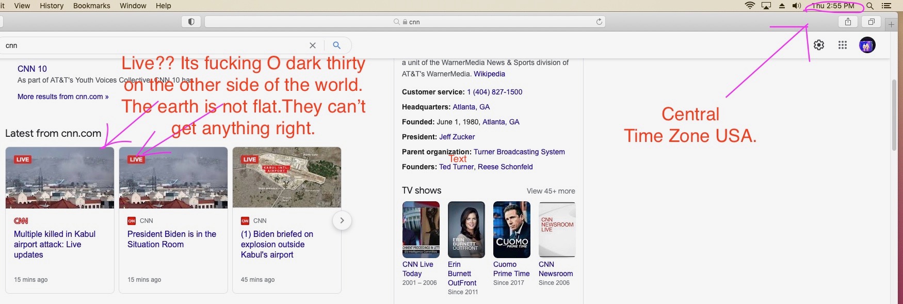Open the Jeff Zucker link

click(457, 137)
